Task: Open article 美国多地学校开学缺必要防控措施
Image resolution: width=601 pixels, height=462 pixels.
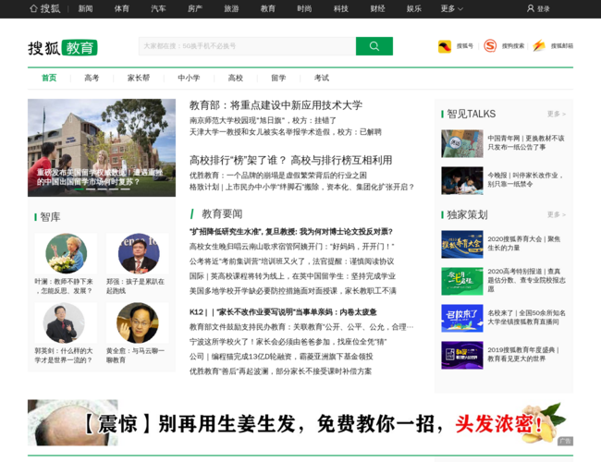Action: pyautogui.click(x=293, y=291)
